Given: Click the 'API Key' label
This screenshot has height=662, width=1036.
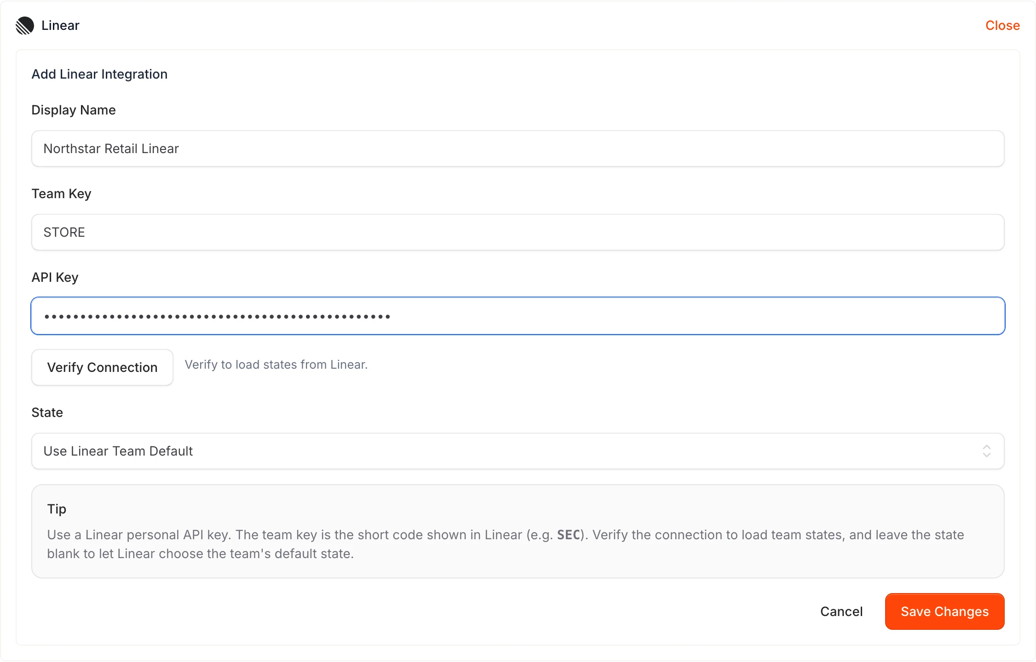Looking at the screenshot, I should (55, 277).
